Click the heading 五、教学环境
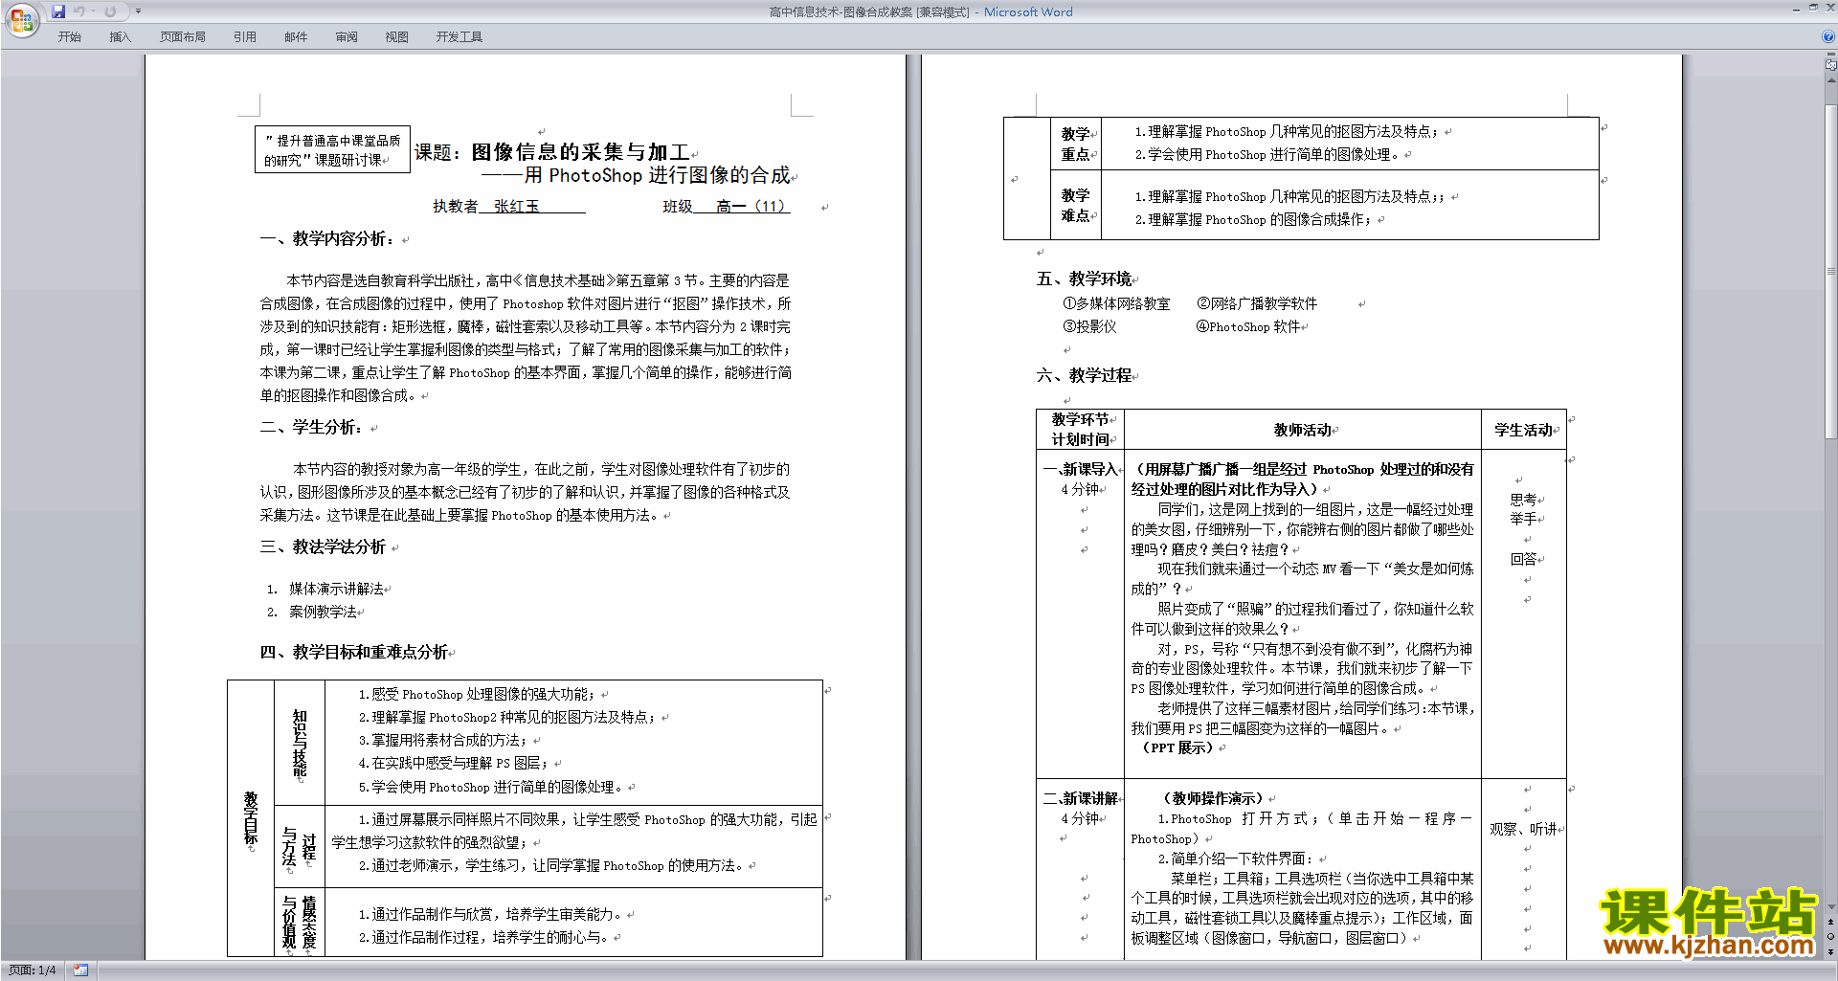Image resolution: width=1838 pixels, height=981 pixels. pos(1084,279)
